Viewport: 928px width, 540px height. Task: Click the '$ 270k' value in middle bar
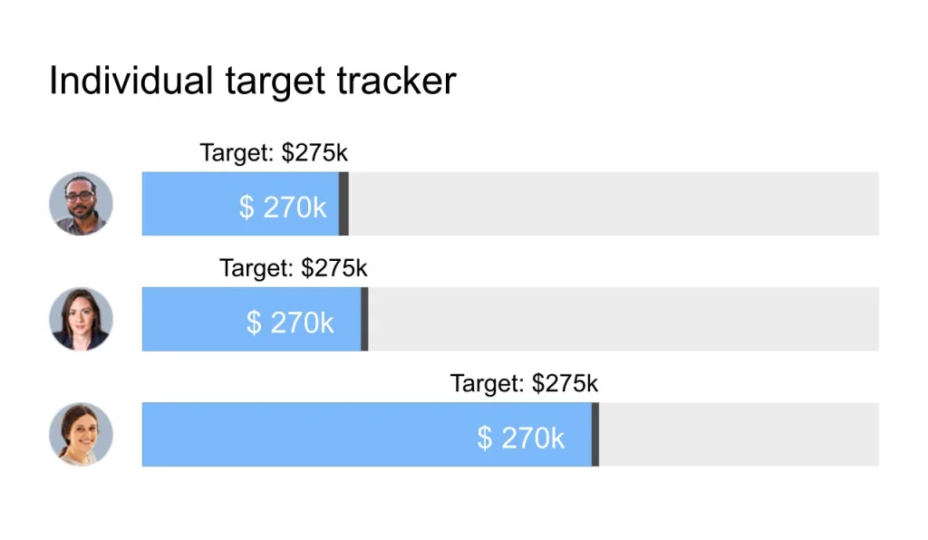tap(290, 323)
